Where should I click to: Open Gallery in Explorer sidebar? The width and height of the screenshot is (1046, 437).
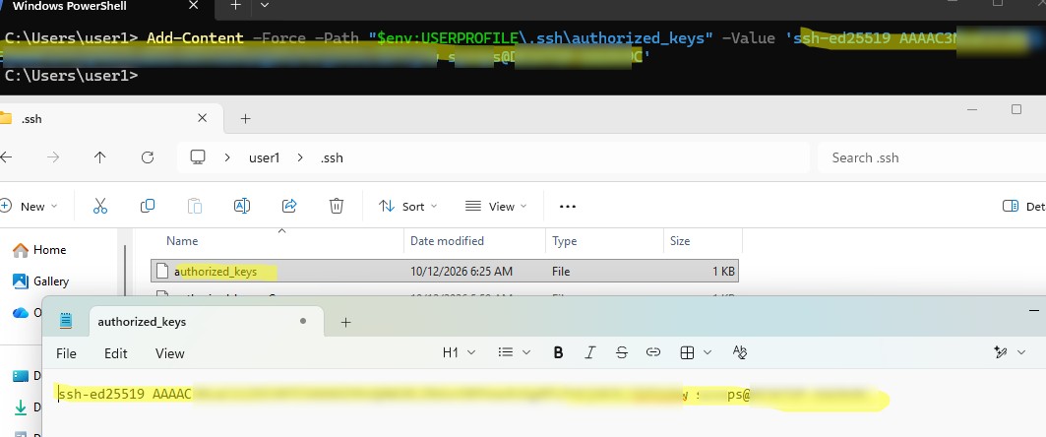[41, 281]
